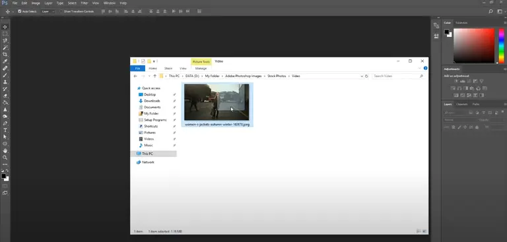Select Documents in Explorer navigation pane
The image size is (507, 242).
click(152, 107)
